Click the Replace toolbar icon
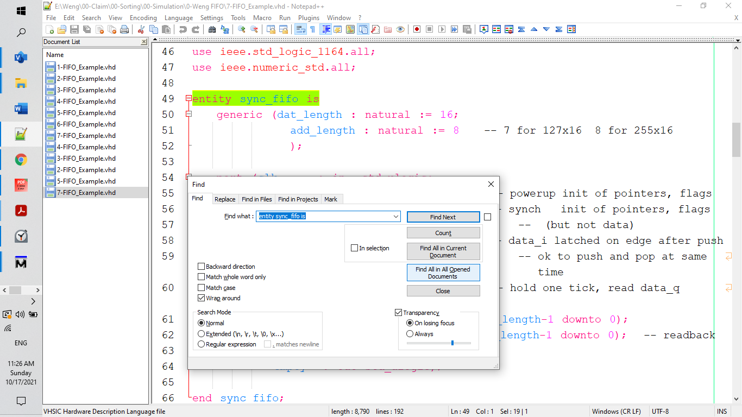The width and height of the screenshot is (742, 417). pyautogui.click(x=224, y=29)
